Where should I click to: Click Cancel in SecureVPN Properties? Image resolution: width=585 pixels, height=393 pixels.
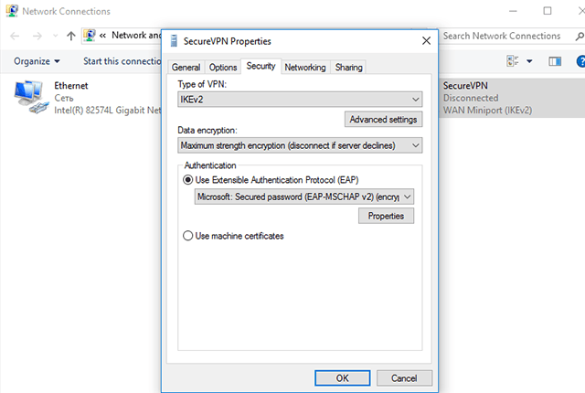pyautogui.click(x=404, y=378)
